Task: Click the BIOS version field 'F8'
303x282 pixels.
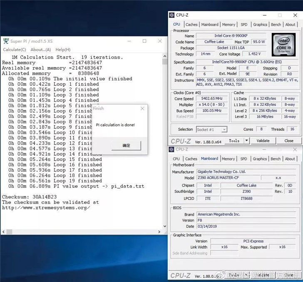Action: point(246,220)
